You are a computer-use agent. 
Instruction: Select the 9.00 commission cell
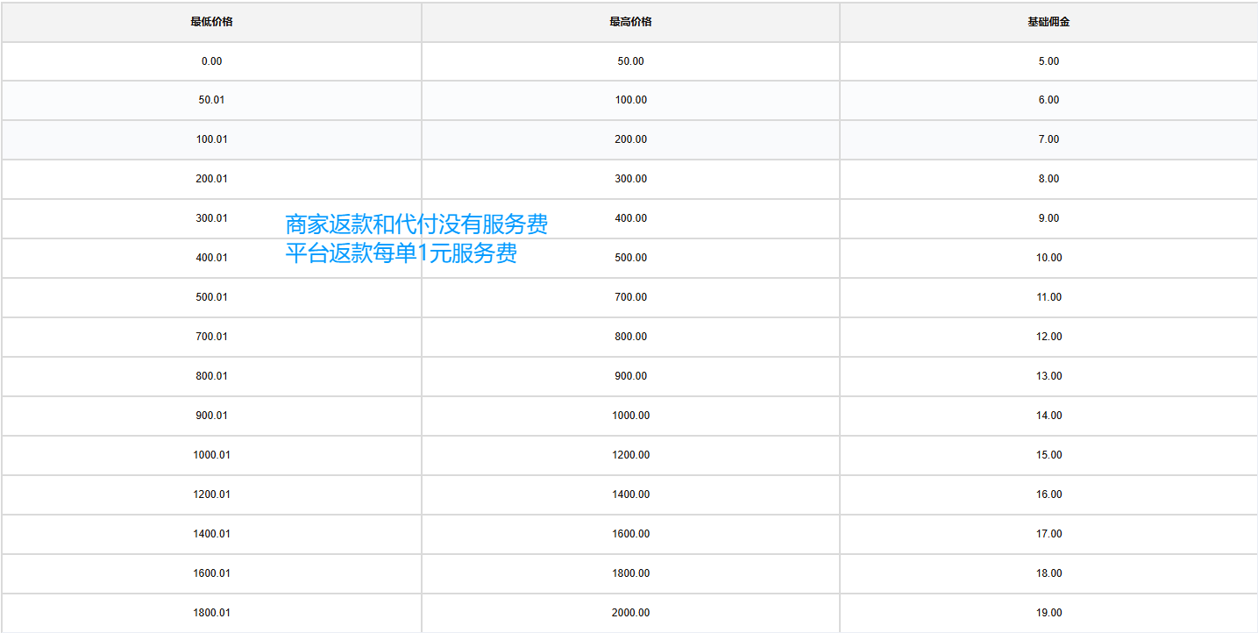1048,218
